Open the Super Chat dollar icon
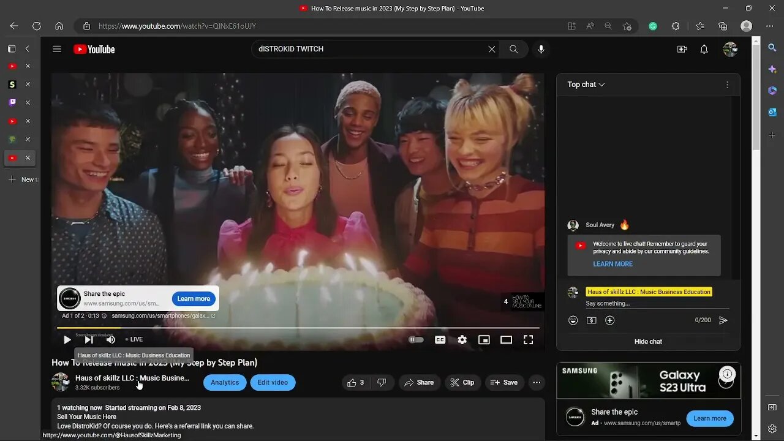784x441 pixels. point(591,320)
